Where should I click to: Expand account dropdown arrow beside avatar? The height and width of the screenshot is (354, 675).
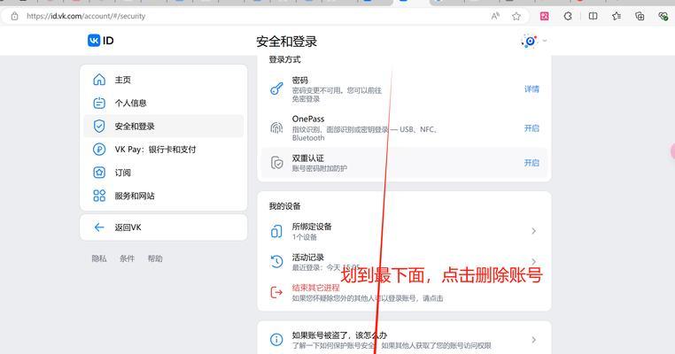[x=545, y=41]
